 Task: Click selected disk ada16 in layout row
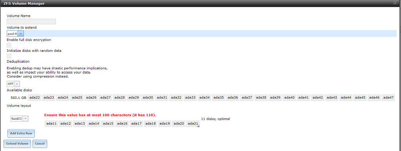122,124
